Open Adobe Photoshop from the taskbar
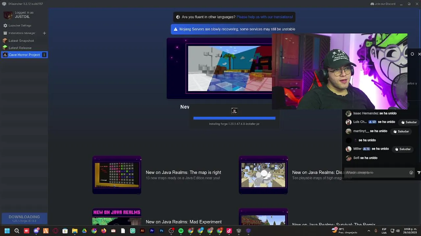421x236 pixels. pyautogui.click(x=161, y=231)
